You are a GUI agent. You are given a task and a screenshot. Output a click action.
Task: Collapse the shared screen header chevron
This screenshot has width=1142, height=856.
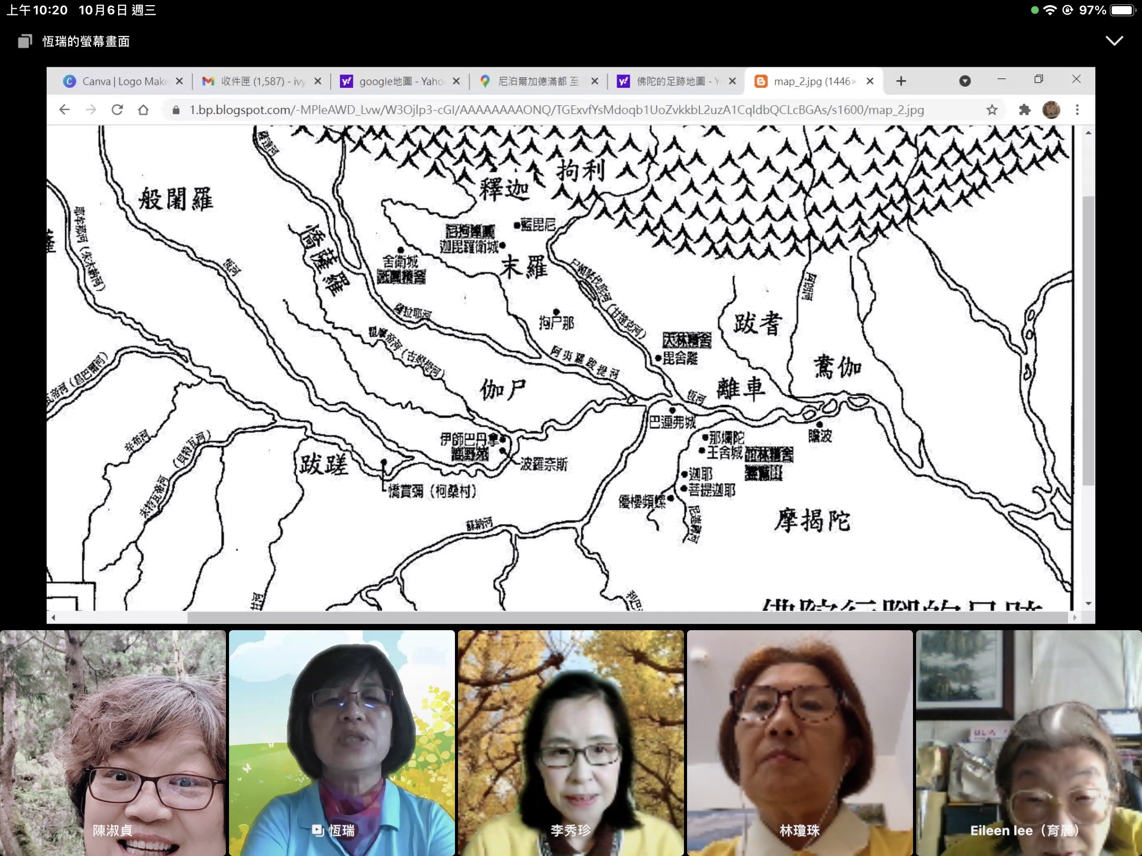[x=1114, y=41]
